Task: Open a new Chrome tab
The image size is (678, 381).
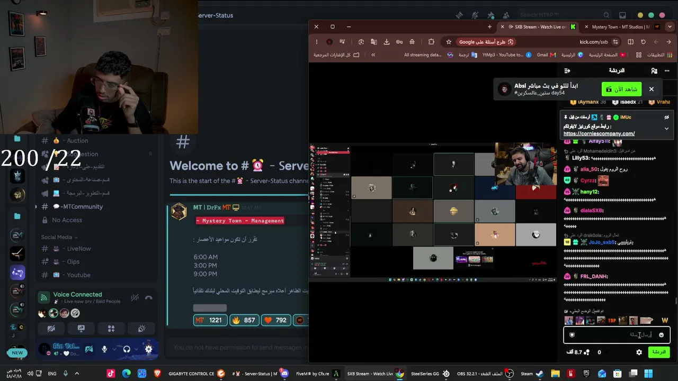Action: (x=489, y=26)
